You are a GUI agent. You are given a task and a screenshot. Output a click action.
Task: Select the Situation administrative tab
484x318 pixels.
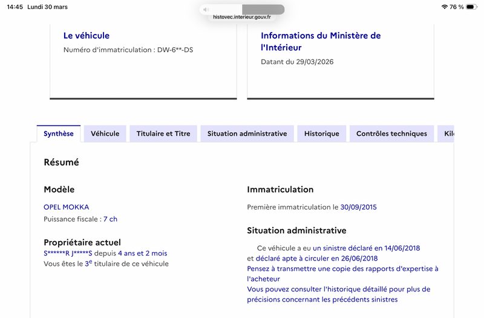point(247,133)
